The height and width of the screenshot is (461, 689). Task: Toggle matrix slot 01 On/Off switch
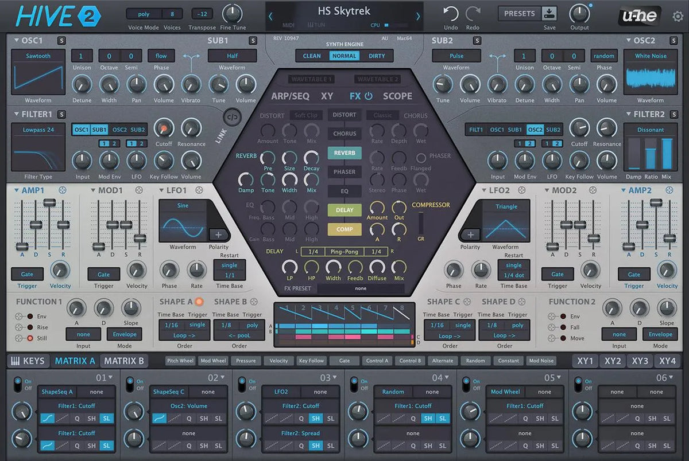[16, 382]
